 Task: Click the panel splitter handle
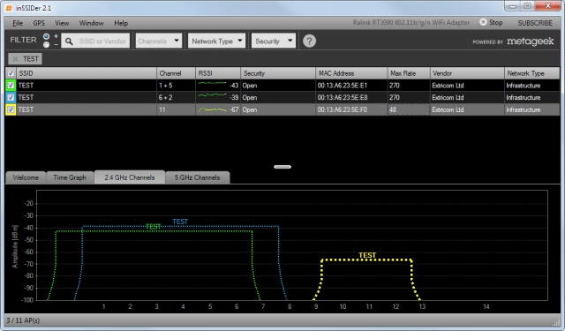282,167
